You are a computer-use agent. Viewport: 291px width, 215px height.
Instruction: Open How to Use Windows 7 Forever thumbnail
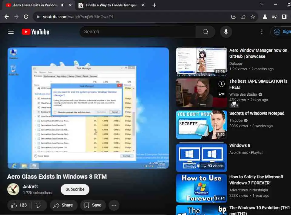tap(201, 188)
